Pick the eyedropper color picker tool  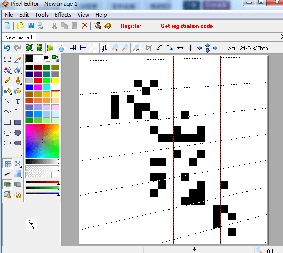(18, 60)
